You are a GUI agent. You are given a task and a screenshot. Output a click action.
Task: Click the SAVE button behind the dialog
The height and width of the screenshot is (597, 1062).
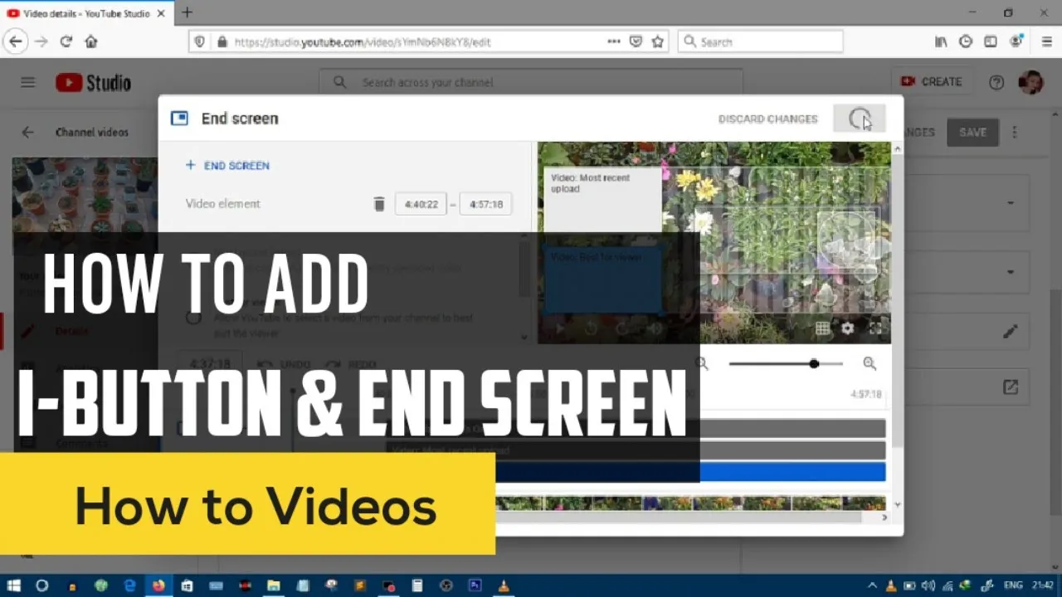pos(972,132)
